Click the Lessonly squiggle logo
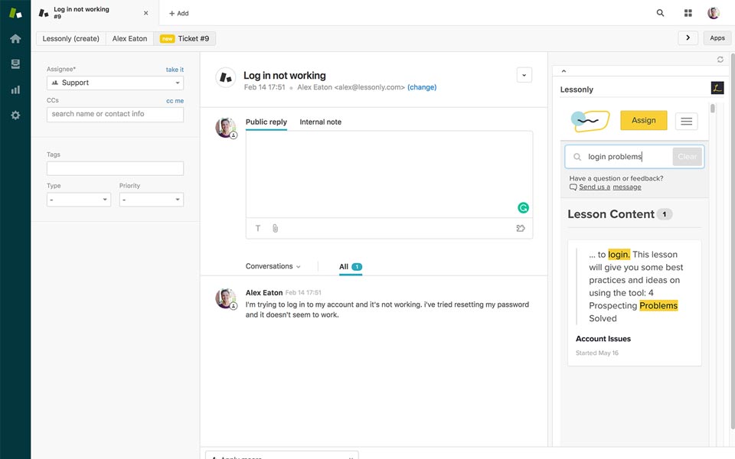The width and height of the screenshot is (735, 459). pos(590,121)
